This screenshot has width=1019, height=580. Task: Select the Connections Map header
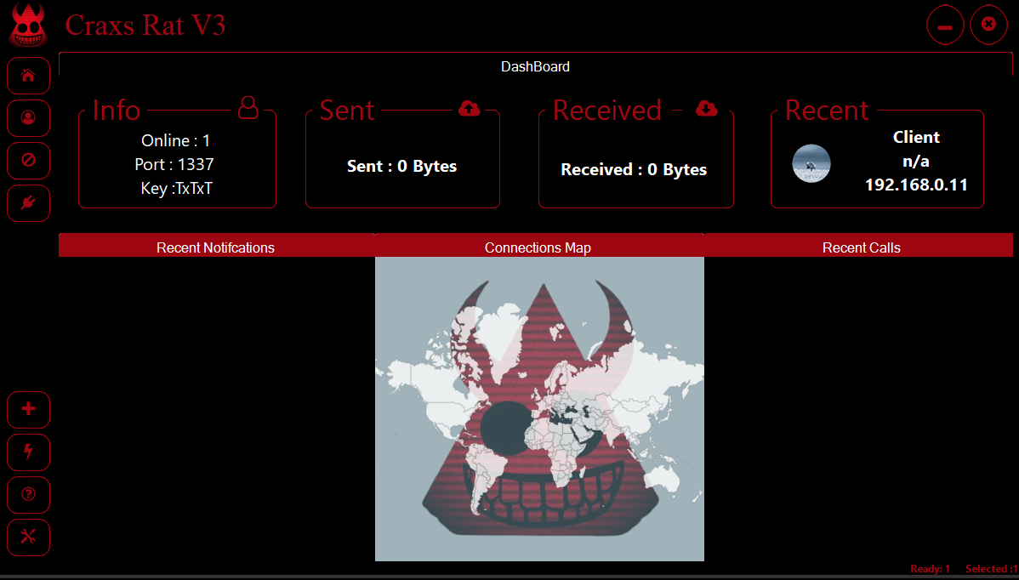pyautogui.click(x=538, y=247)
